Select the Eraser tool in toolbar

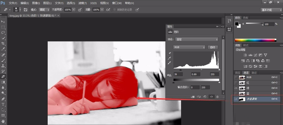(x=3, y=76)
